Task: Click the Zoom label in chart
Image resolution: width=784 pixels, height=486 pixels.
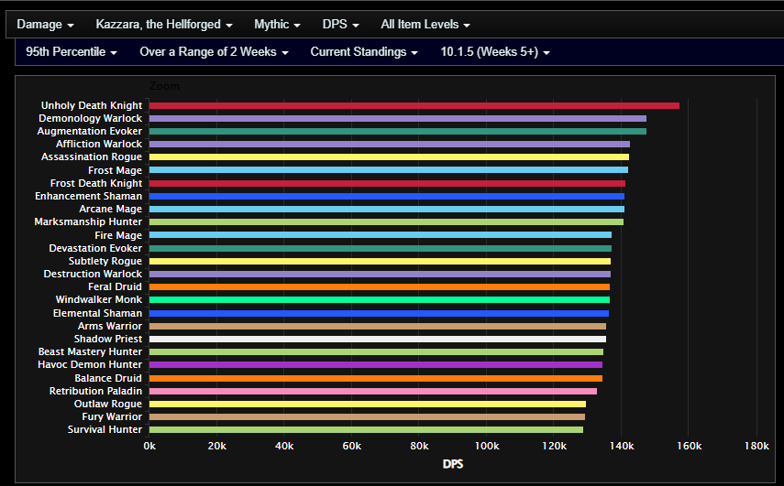Action: coord(164,86)
